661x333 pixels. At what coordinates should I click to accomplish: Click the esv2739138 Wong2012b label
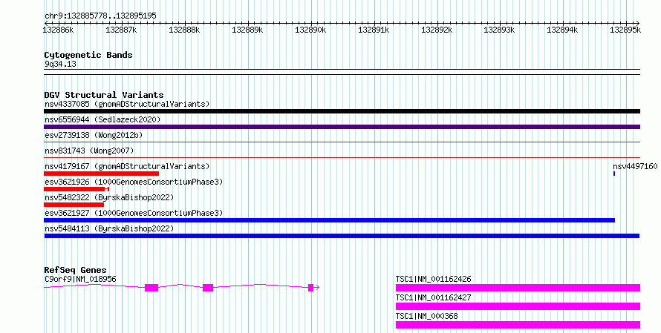94,135
